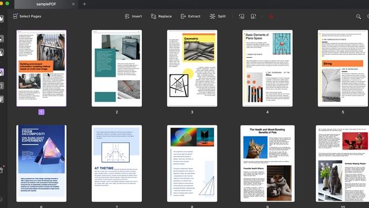Click page number label 5
369x208 pixels.
click(x=343, y=112)
